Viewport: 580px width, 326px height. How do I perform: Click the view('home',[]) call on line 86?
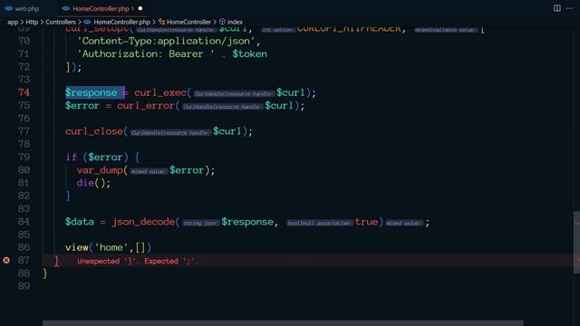pyautogui.click(x=109, y=247)
